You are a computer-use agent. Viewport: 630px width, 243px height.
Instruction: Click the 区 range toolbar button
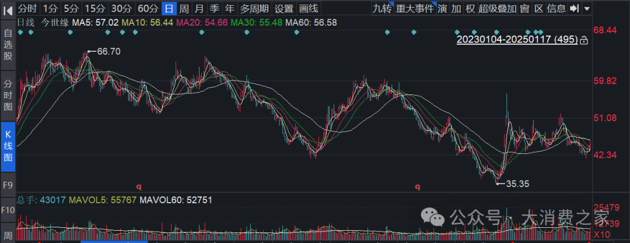coord(539,8)
